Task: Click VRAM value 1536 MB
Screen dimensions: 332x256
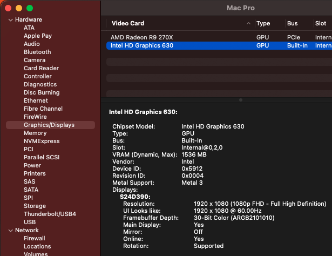Action: (194, 154)
